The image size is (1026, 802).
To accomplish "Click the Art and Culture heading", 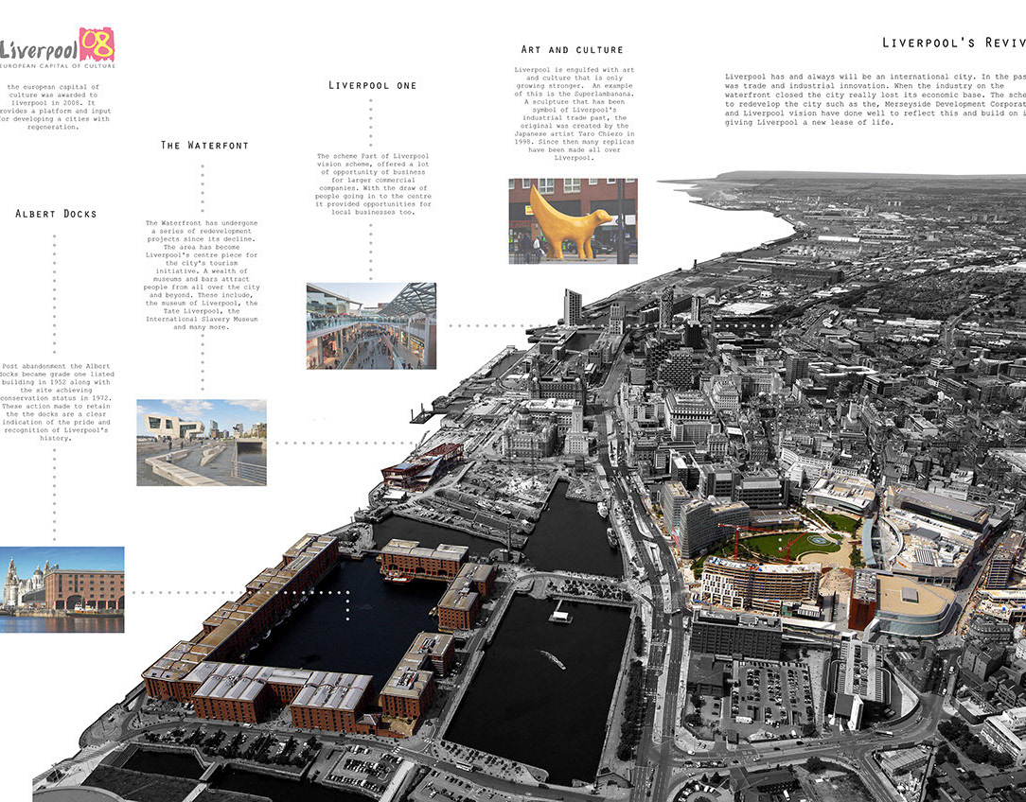I will tap(573, 49).
